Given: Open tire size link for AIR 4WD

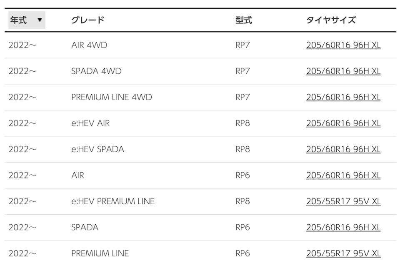Looking at the screenshot, I should point(343,45).
